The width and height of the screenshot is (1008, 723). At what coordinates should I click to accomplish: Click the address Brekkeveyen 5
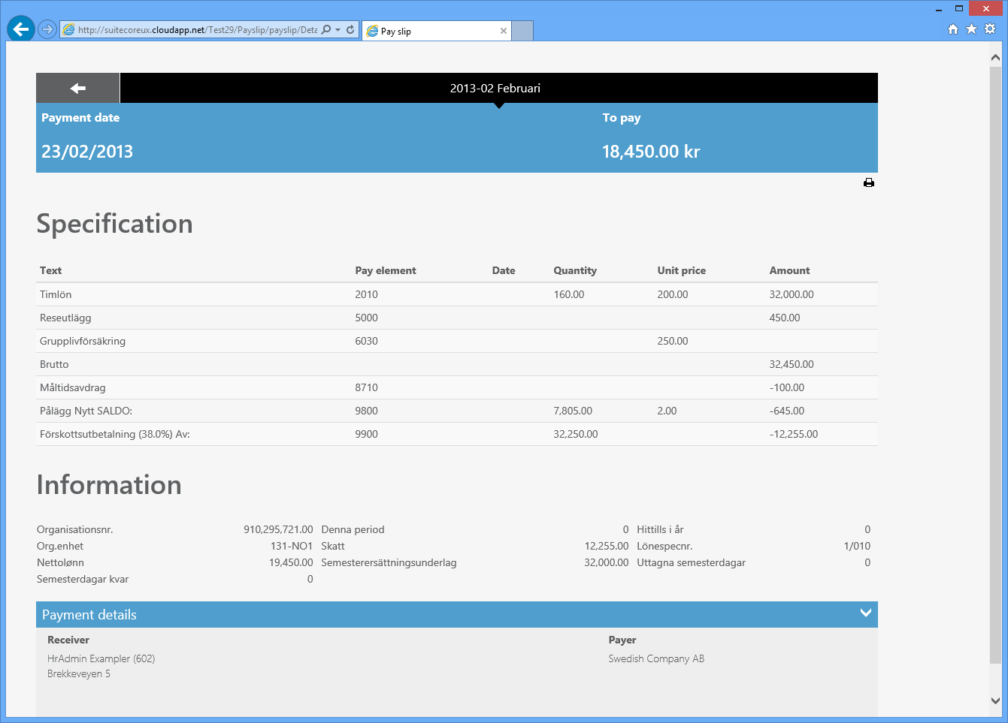(x=79, y=673)
